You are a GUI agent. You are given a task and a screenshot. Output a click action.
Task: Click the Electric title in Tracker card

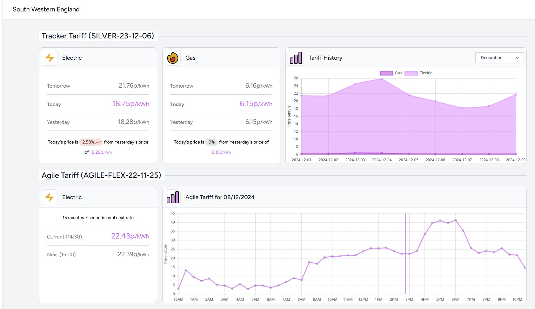72,58
